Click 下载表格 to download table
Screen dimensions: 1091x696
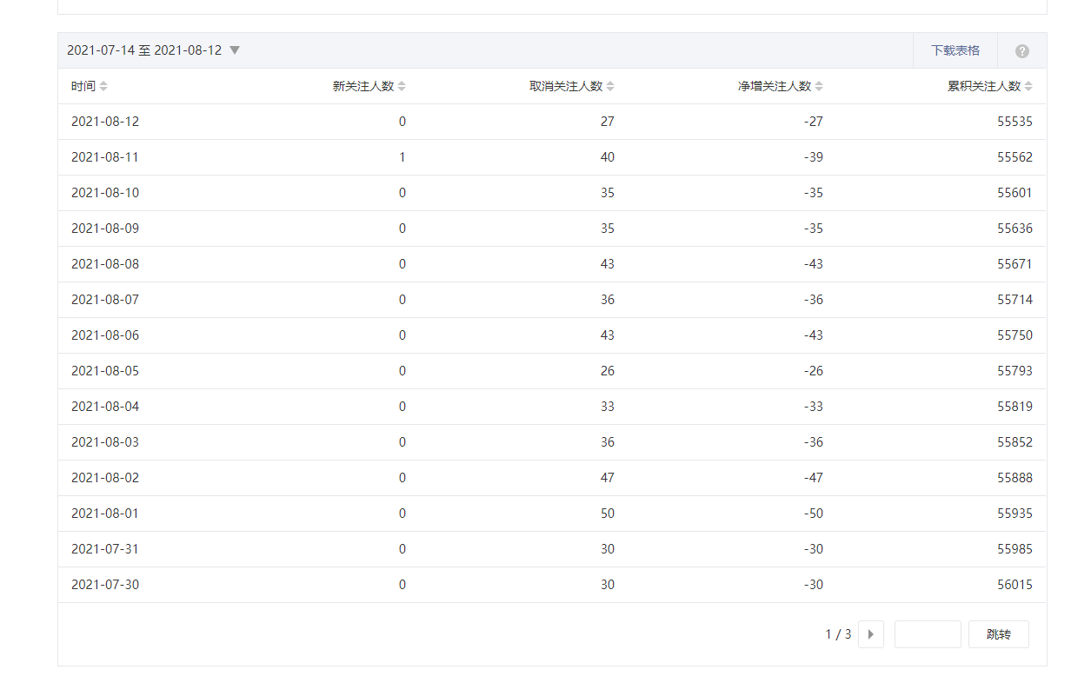[x=955, y=50]
